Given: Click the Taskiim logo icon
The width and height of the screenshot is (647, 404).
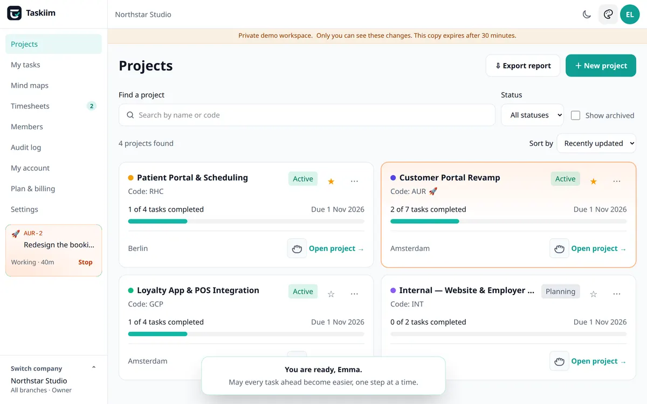Looking at the screenshot, I should (x=14, y=13).
